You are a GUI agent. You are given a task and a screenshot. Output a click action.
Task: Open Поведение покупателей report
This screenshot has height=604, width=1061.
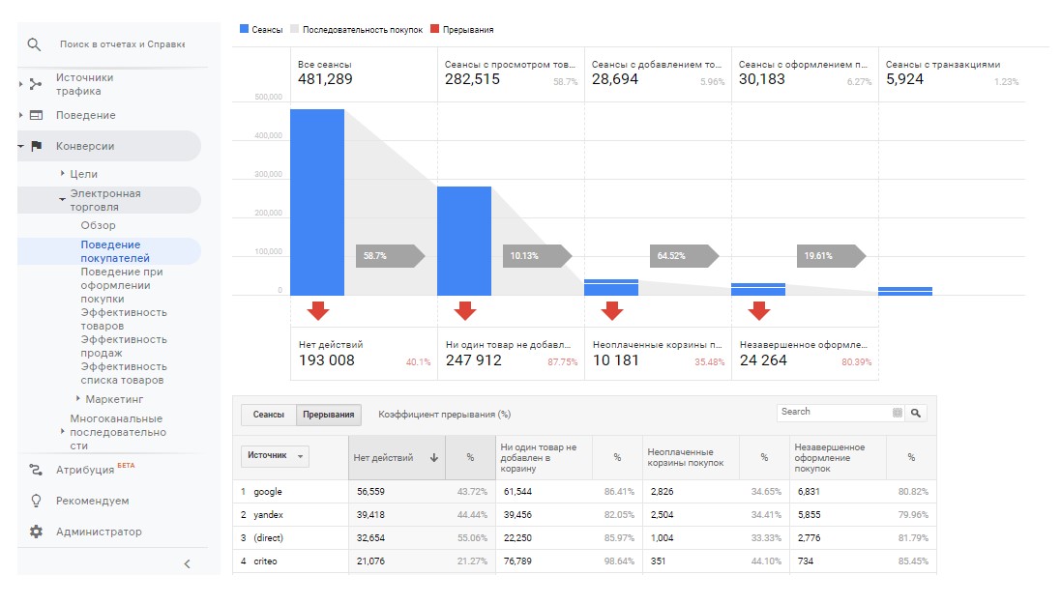(115, 251)
